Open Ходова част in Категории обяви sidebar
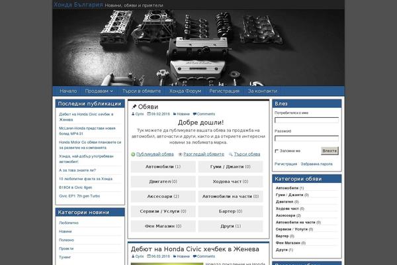The width and height of the screenshot is (397, 265). 287,209
